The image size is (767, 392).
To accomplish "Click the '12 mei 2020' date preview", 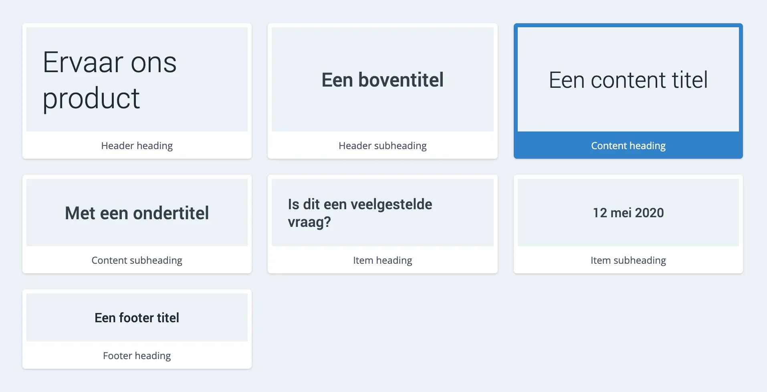I will pos(628,212).
